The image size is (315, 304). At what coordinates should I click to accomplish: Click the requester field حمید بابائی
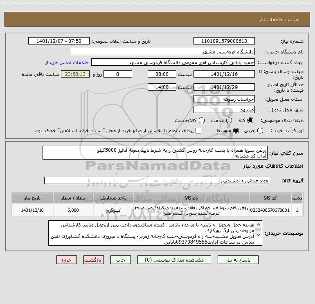pos(173,62)
